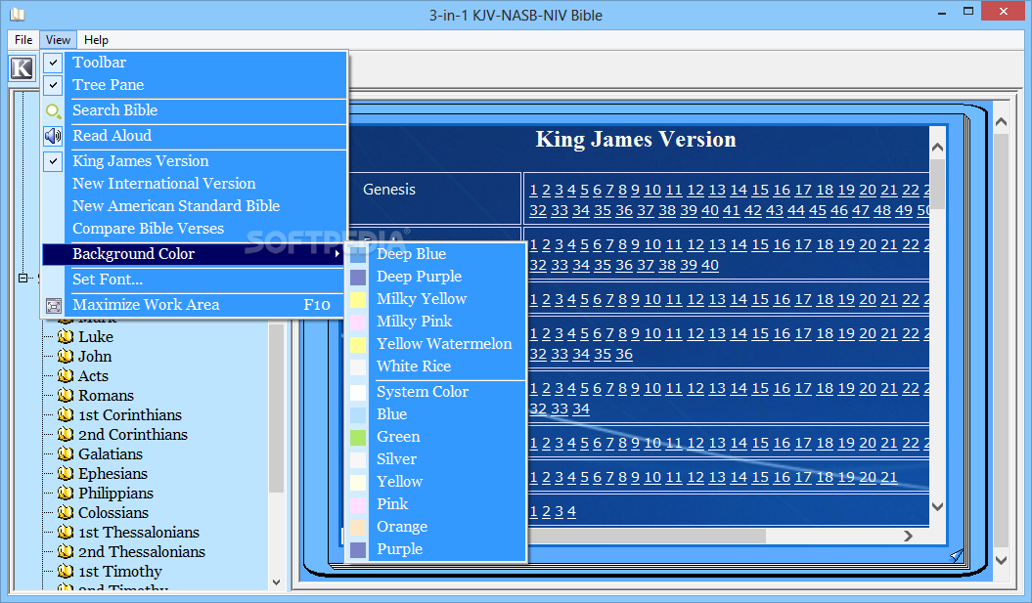This screenshot has height=603, width=1032.
Task: Click the 1st Corinthians book icon
Action: (x=66, y=415)
